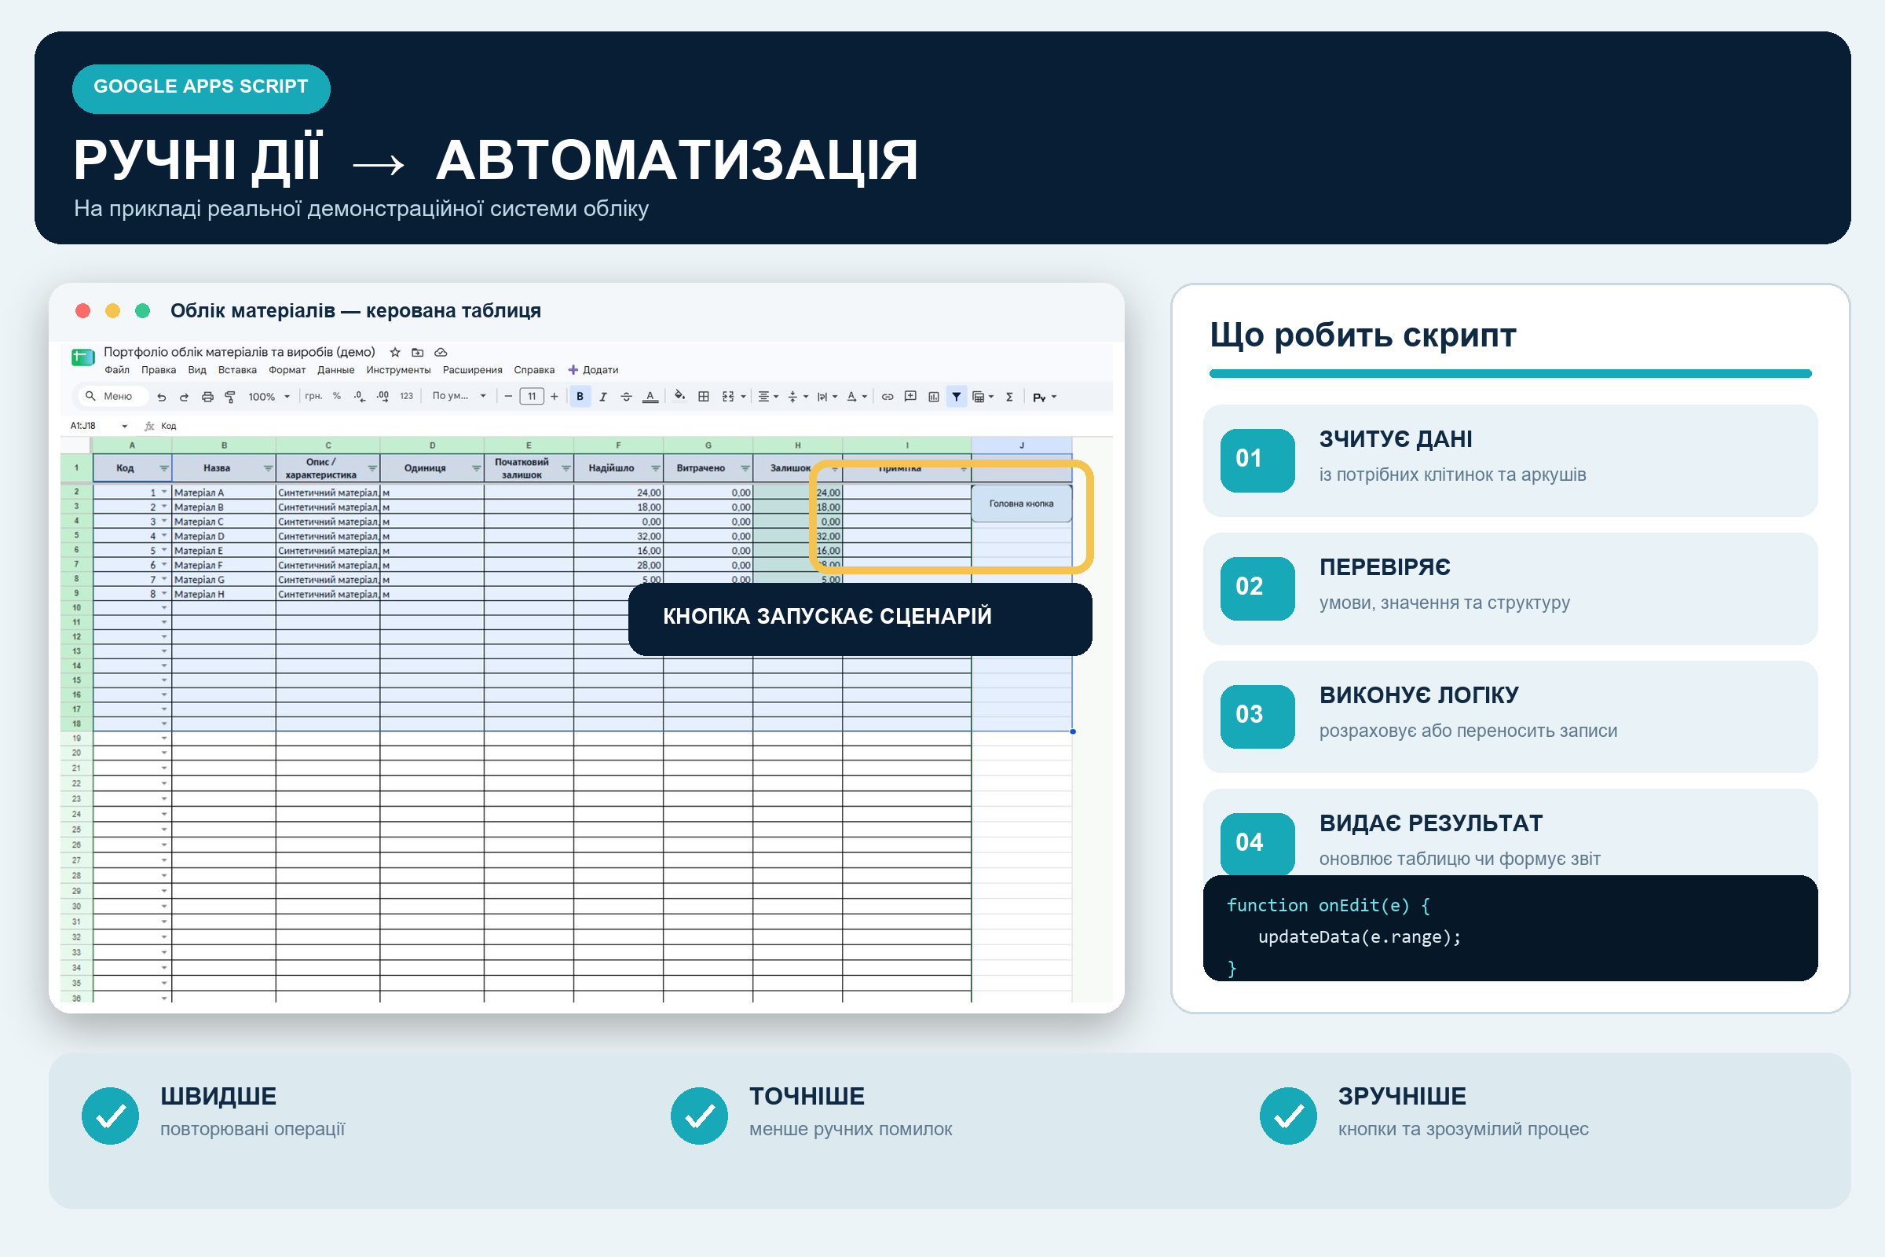This screenshot has height=1257, width=1885.
Task: Activate the paint format roller icon
Action: coord(230,397)
